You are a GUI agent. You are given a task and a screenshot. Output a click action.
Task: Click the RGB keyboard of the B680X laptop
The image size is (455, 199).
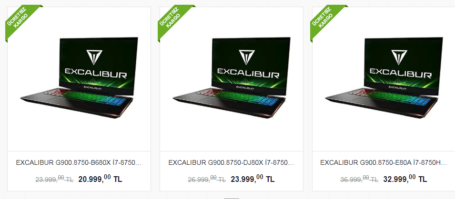87,97
